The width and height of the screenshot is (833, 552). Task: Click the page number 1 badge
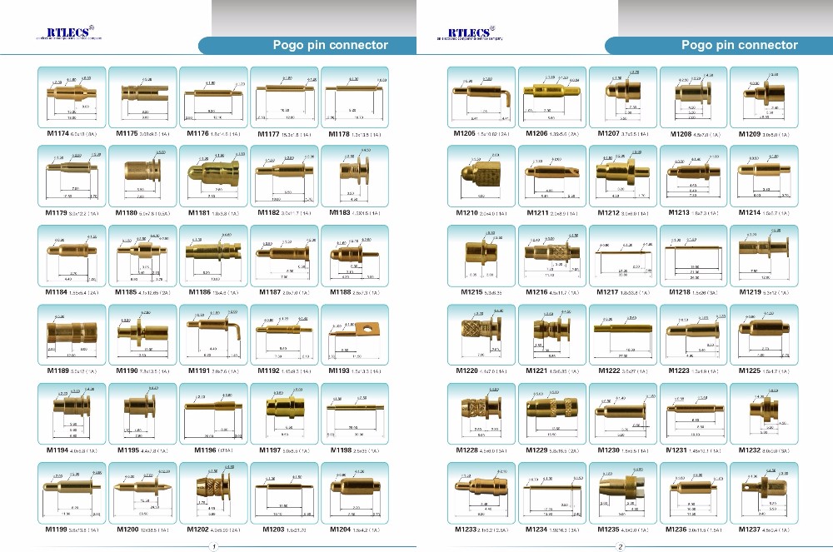pos(215,547)
